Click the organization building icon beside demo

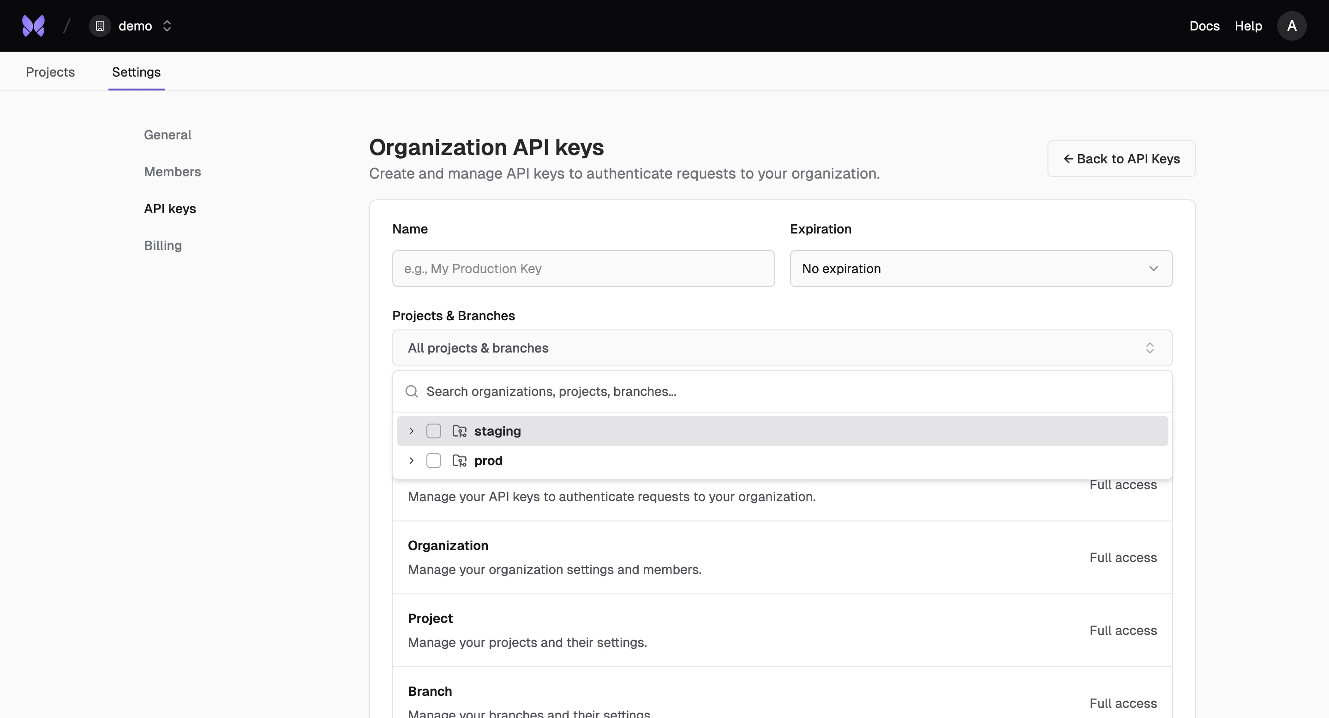(x=100, y=25)
